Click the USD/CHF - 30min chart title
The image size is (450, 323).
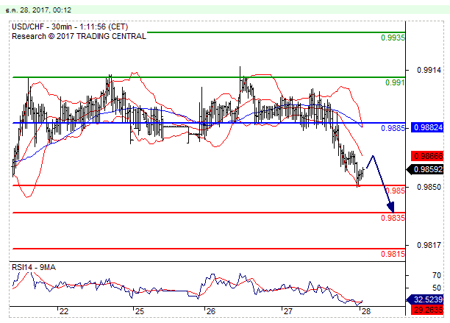[x=70, y=27]
